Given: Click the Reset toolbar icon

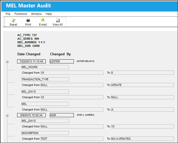Looking at the screenshot, I should click(x=13, y=20).
